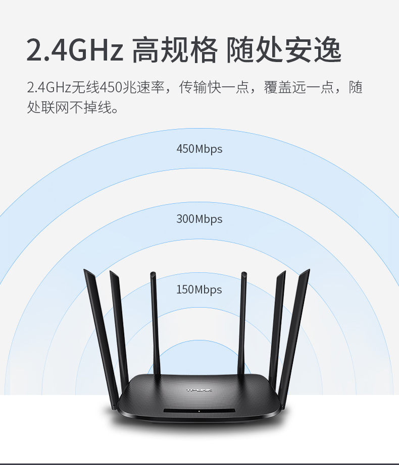
Task: Click the dark bar at the page bottom
Action: pyautogui.click(x=199, y=464)
